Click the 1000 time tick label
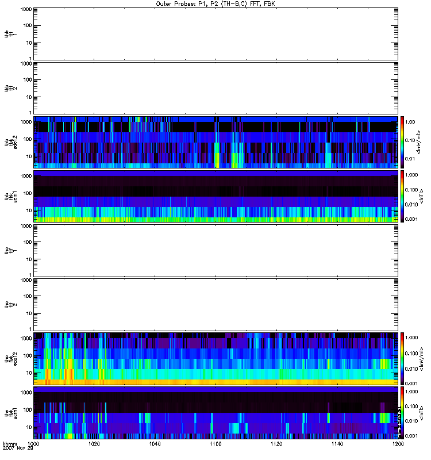The height and width of the screenshot is (460, 431). click(x=34, y=444)
